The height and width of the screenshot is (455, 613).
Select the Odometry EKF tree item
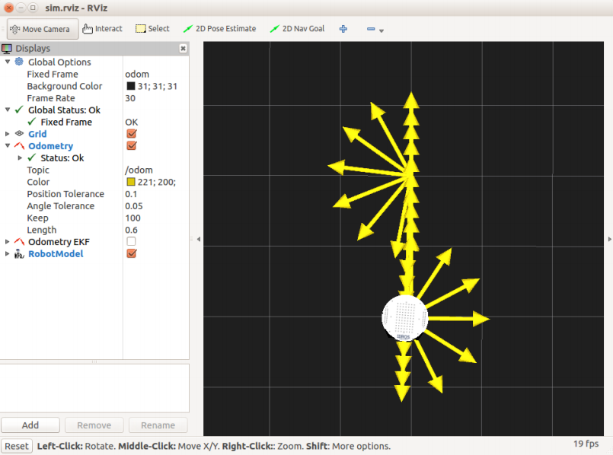tap(59, 242)
